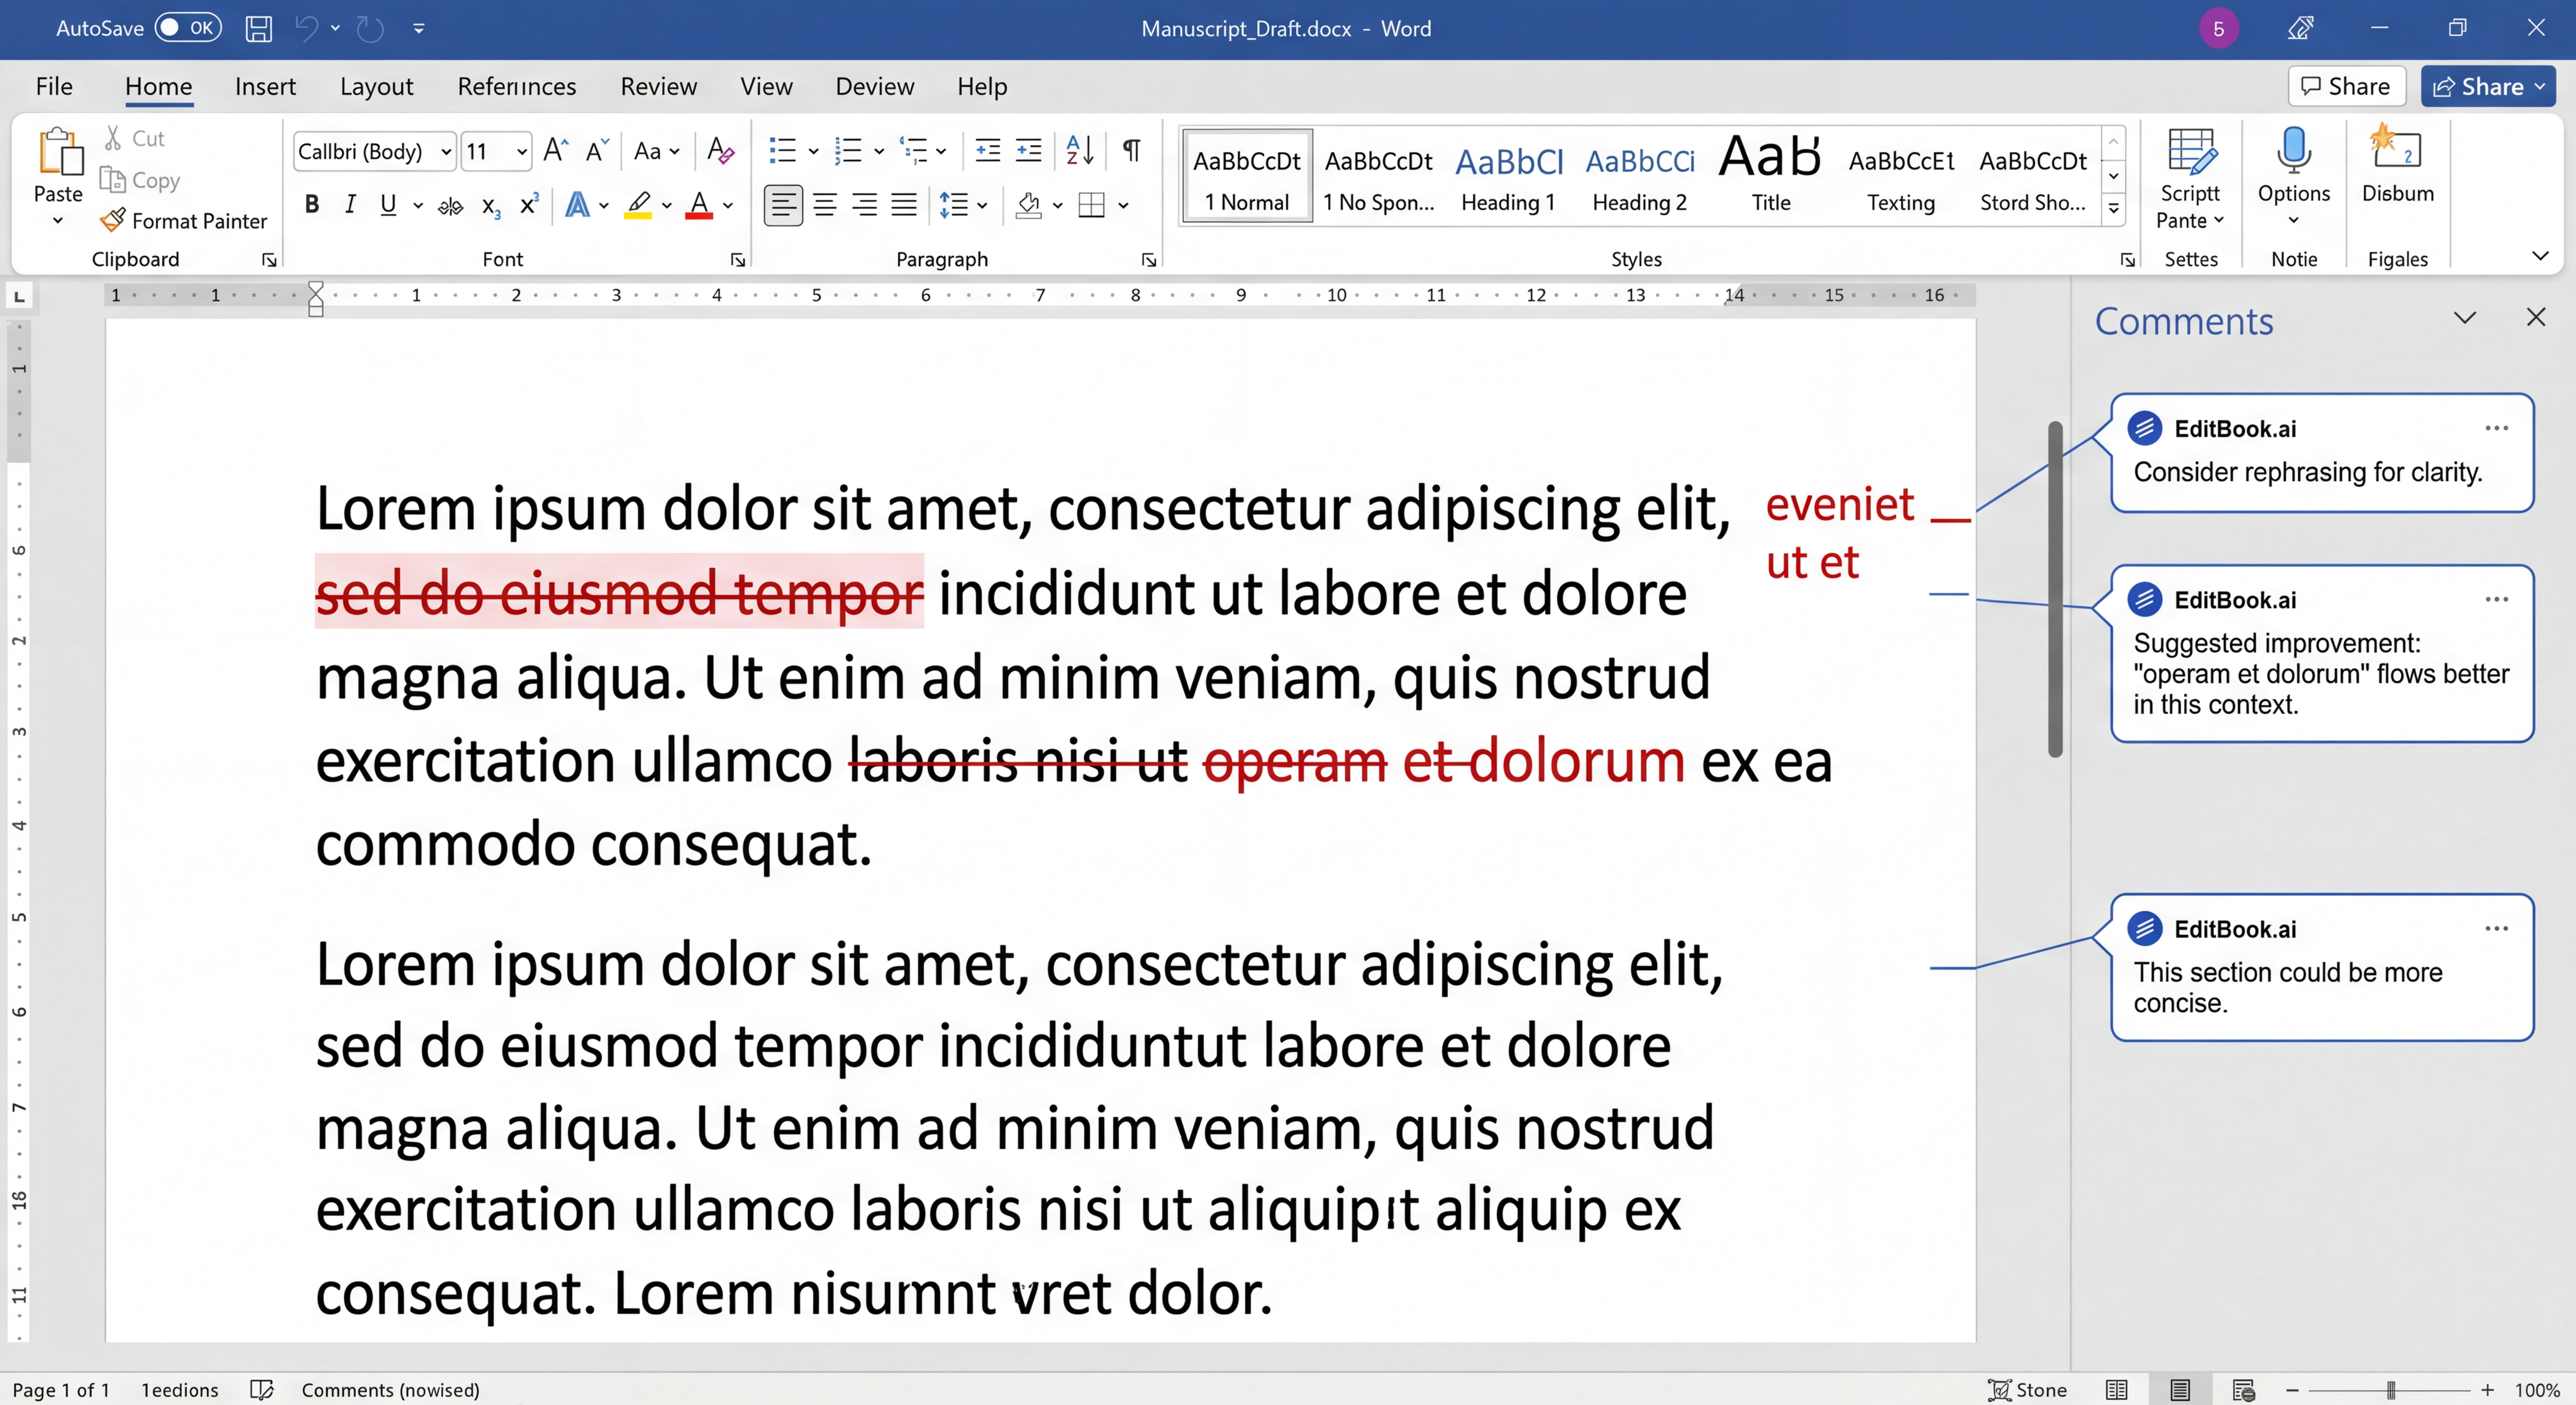Click the zoom slider handle

point(2391,1390)
